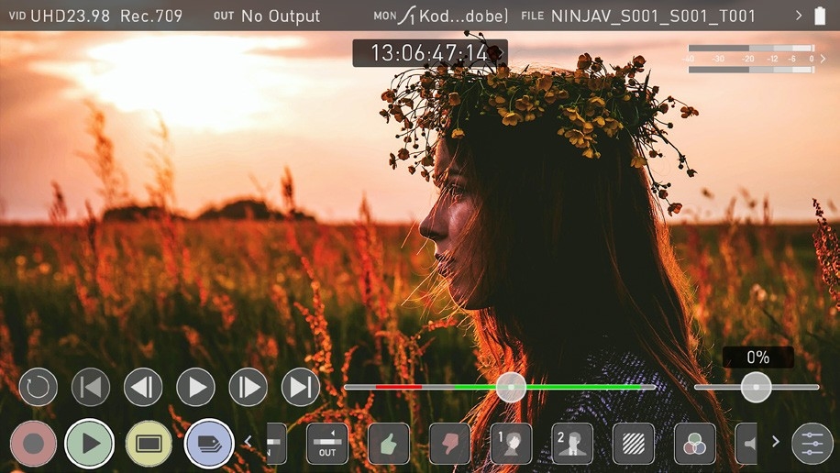Open the blue Edit tagging button

point(208,444)
